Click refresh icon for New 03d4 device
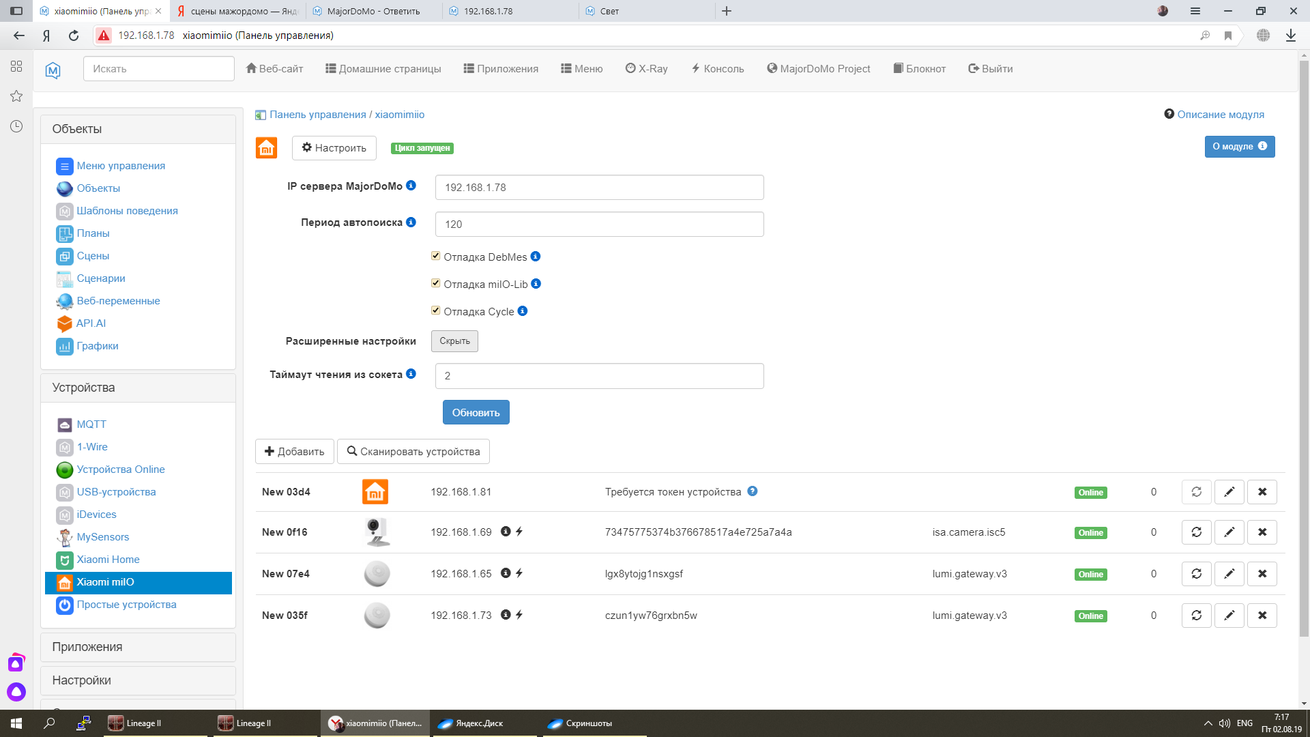This screenshot has width=1310, height=737. 1196,492
